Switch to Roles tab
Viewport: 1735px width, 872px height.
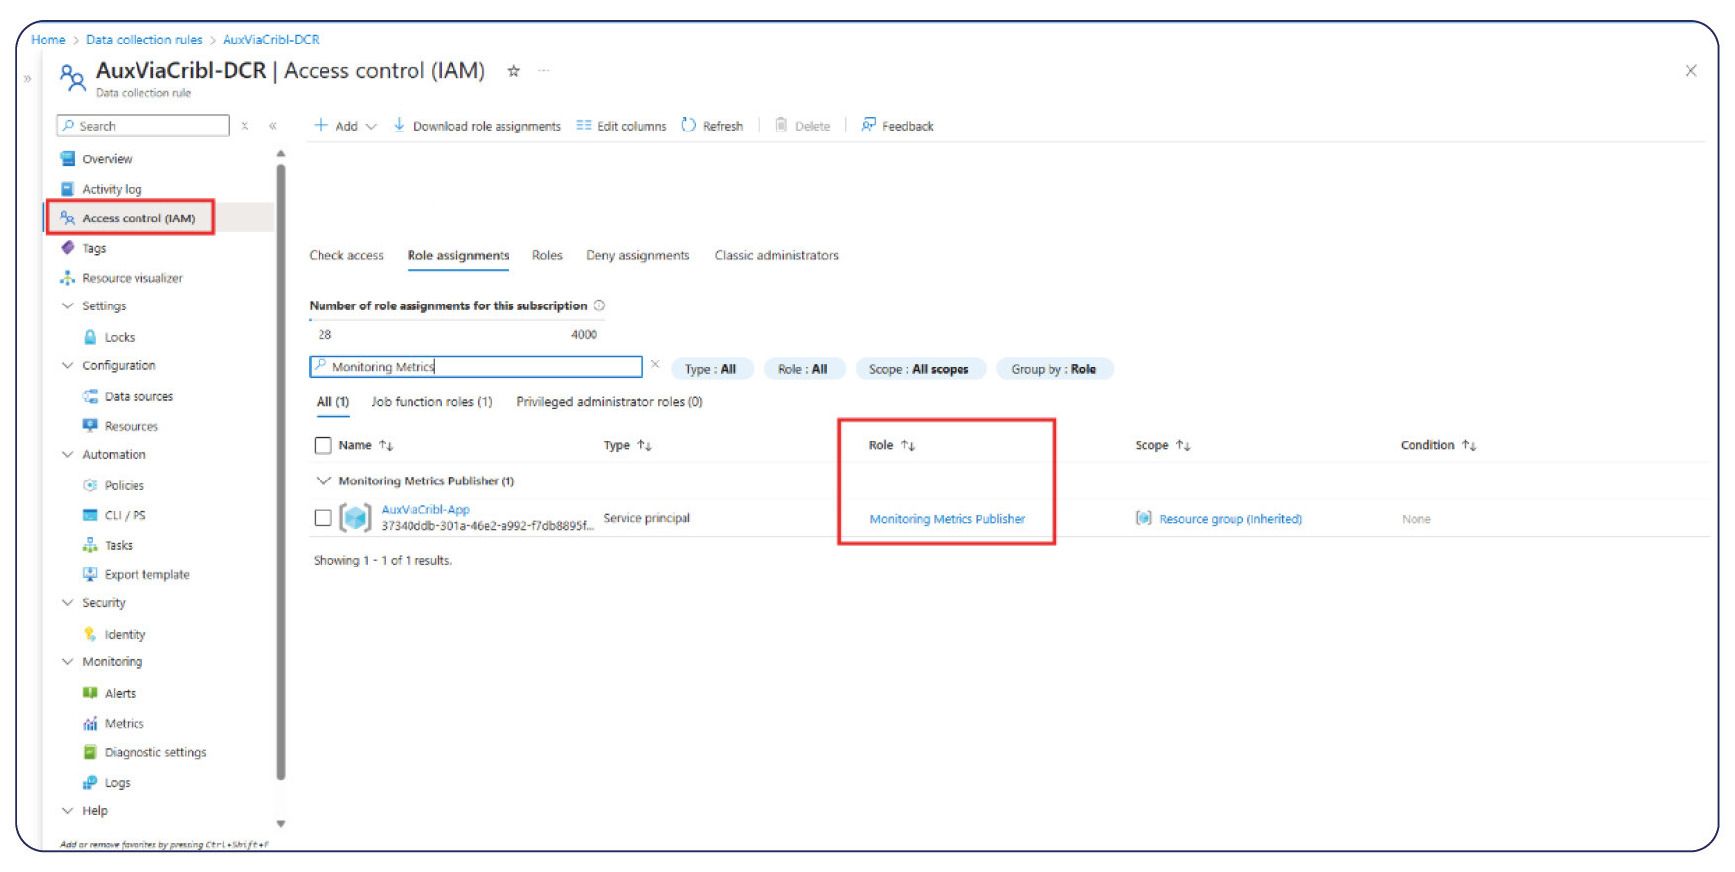(x=547, y=255)
